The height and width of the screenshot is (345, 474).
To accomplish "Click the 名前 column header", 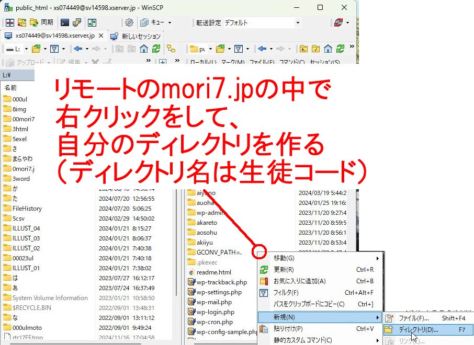I will click(x=10, y=88).
